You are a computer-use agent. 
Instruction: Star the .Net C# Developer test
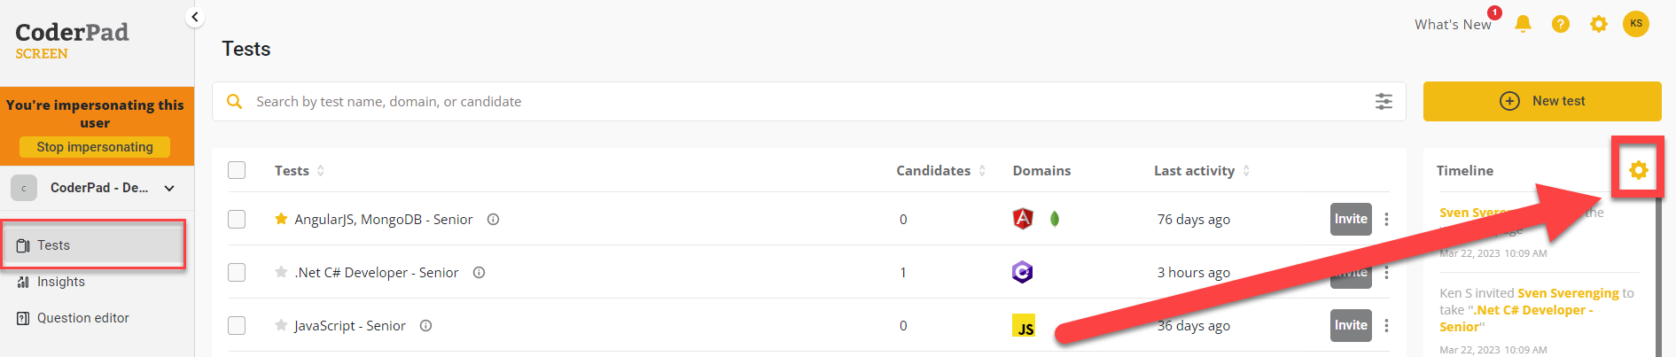tap(281, 272)
